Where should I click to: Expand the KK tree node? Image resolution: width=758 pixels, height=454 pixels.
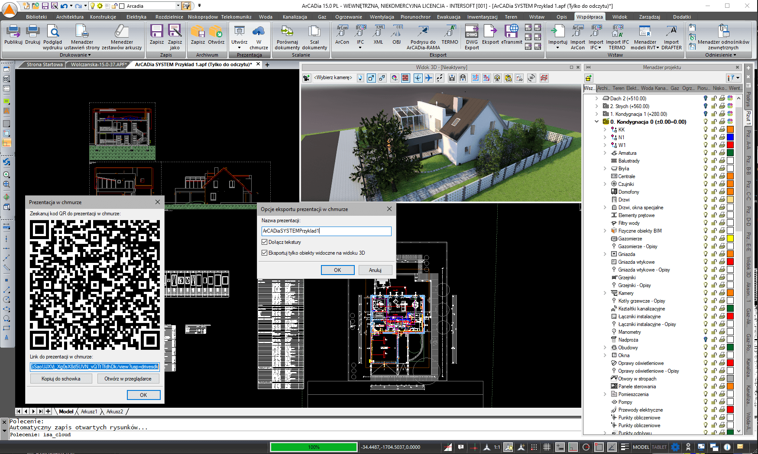pos(605,130)
